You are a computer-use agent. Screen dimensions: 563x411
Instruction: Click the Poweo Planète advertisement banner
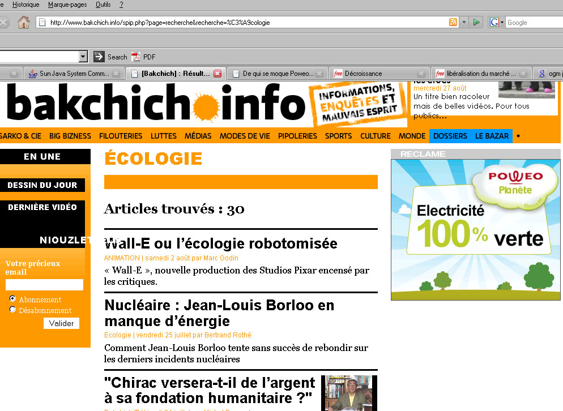click(x=475, y=230)
